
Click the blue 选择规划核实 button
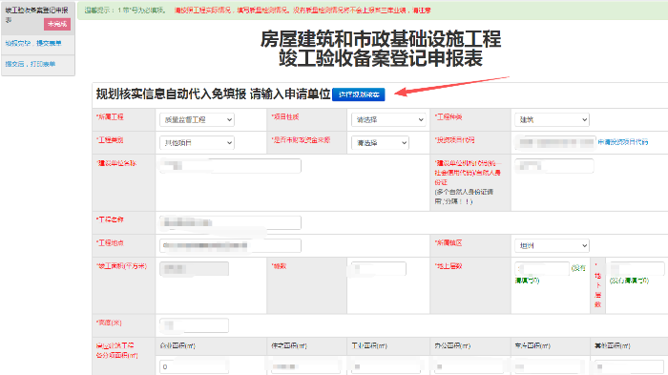pyautogui.click(x=358, y=94)
